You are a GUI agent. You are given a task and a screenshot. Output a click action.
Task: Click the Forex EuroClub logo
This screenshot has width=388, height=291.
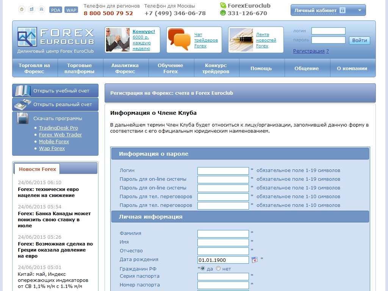click(x=55, y=37)
